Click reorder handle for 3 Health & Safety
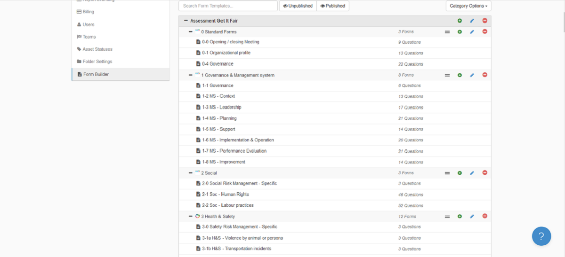The width and height of the screenshot is (565, 257). coord(447,217)
